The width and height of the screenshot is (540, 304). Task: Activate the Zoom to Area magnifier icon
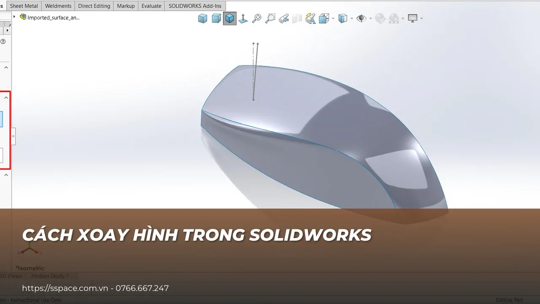270,18
